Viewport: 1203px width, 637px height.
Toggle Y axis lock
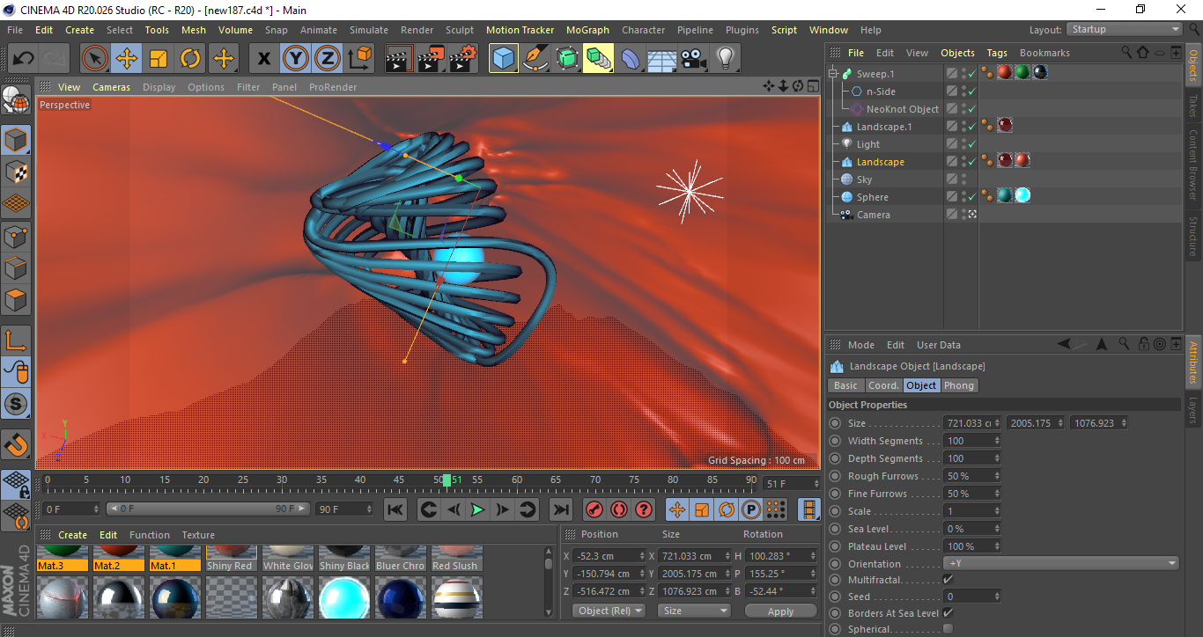(x=296, y=59)
